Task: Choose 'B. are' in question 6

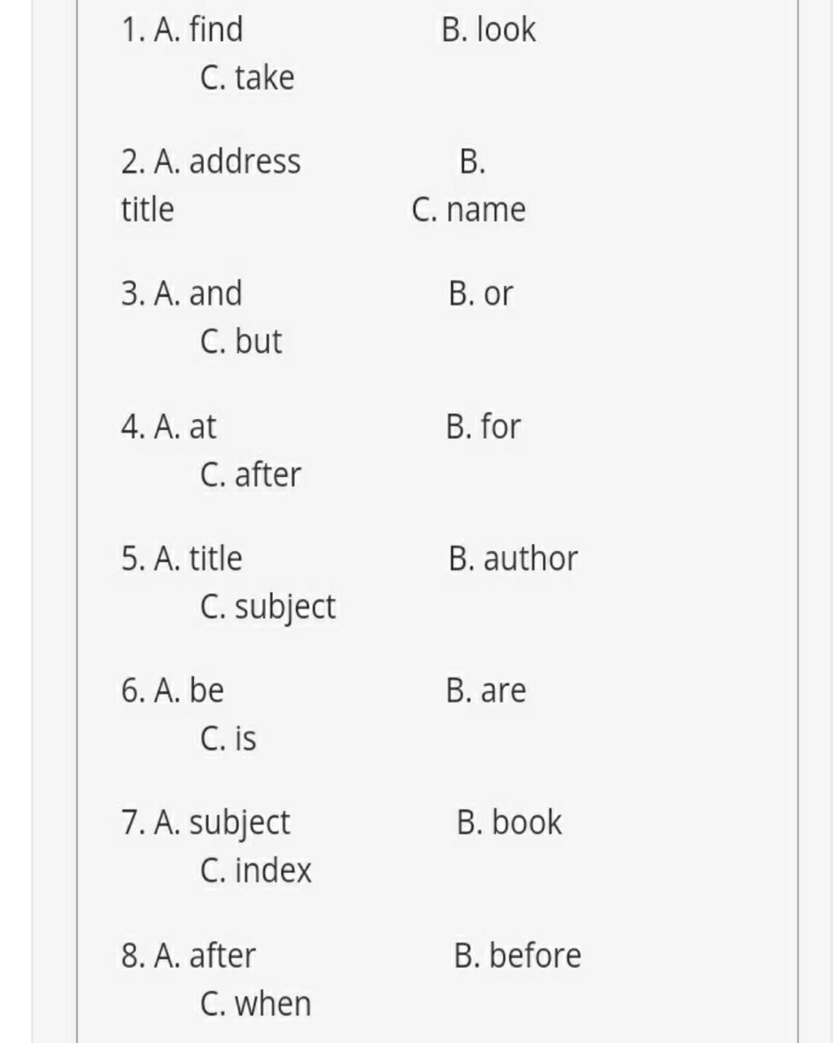Action: click(x=486, y=690)
